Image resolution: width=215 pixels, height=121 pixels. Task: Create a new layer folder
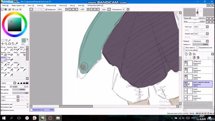pyautogui.click(x=194, y=54)
